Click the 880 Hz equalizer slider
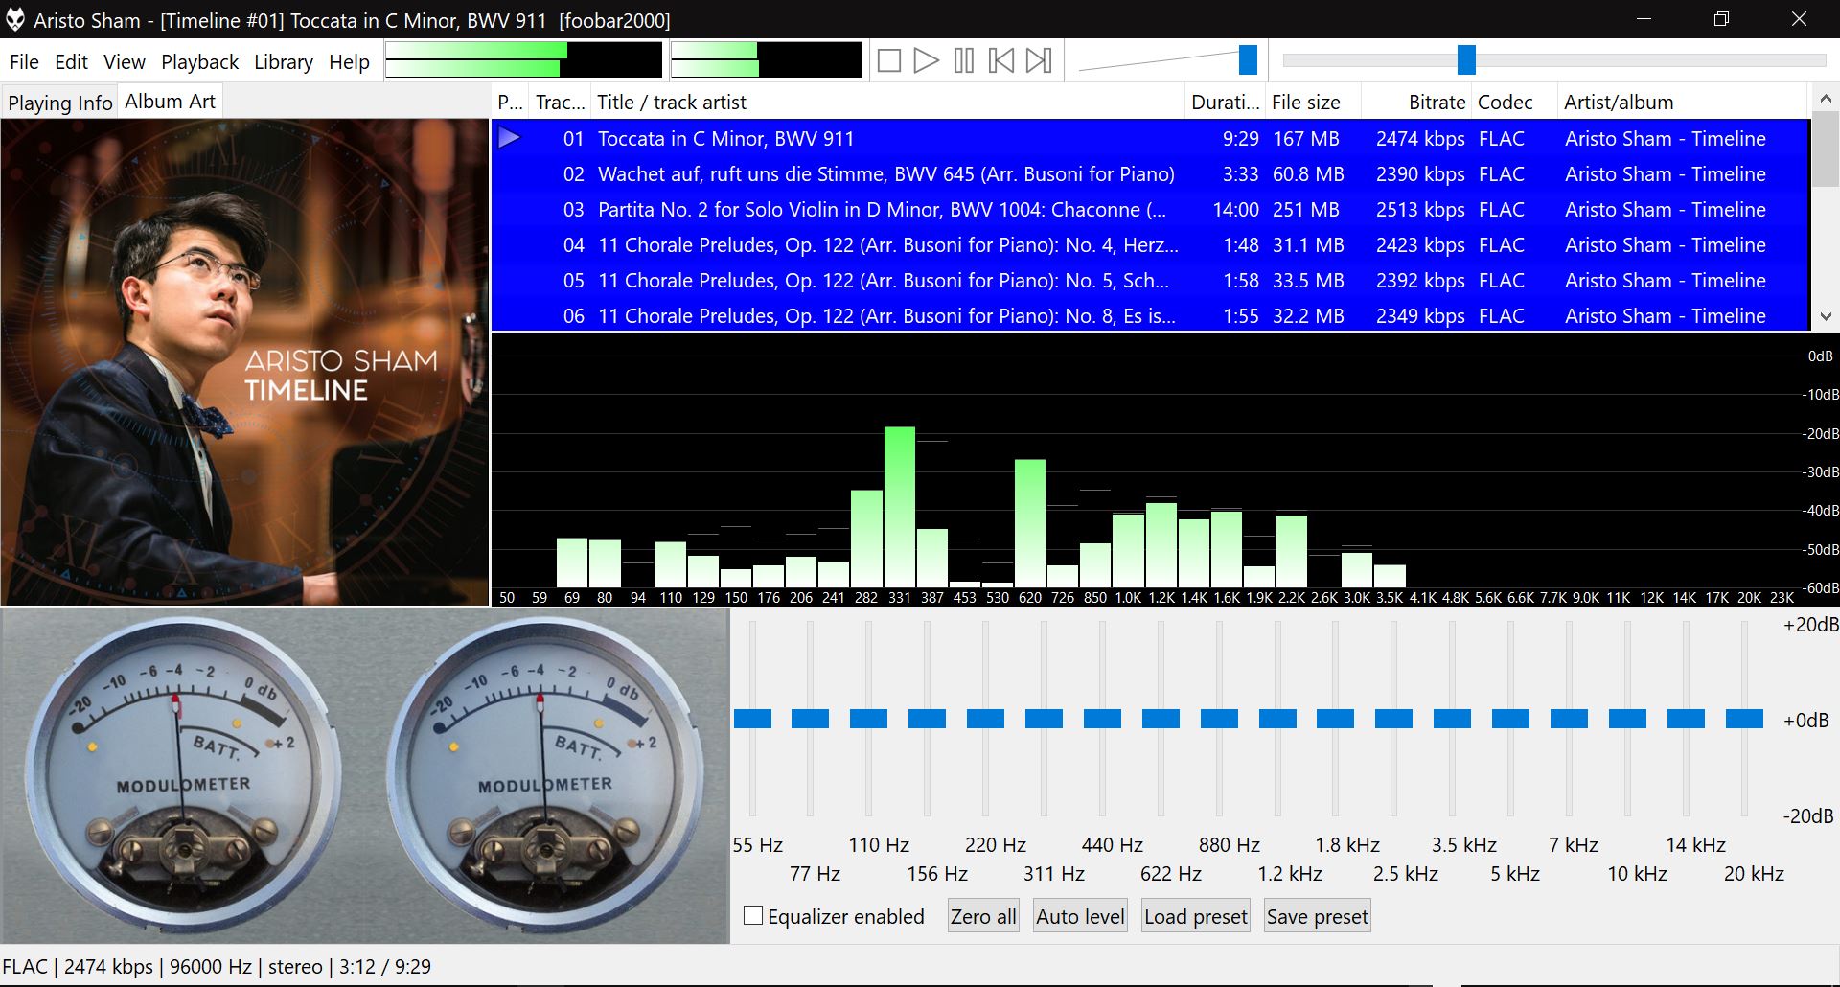Viewport: 1840px width, 987px height. pos(1220,719)
